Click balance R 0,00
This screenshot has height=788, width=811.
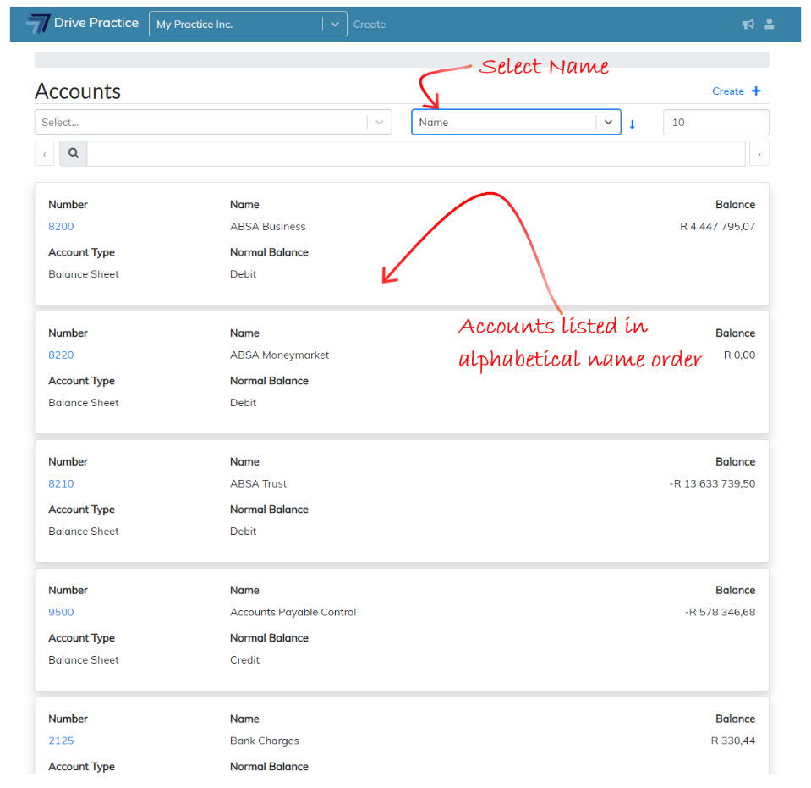click(739, 355)
